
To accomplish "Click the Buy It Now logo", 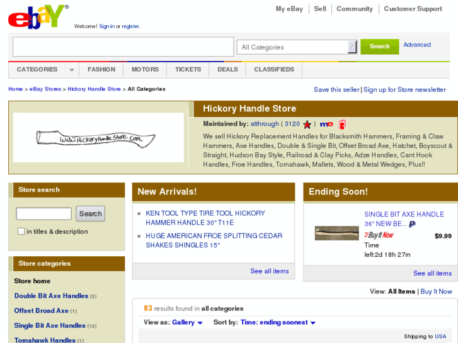I will [x=379, y=235].
